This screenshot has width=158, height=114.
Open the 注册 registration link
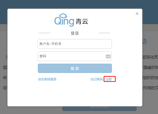tap(109, 79)
